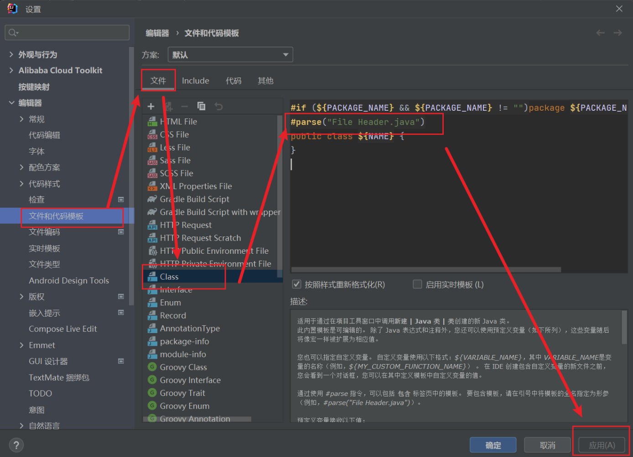
Task: Open help via the question mark icon
Action: point(16,445)
